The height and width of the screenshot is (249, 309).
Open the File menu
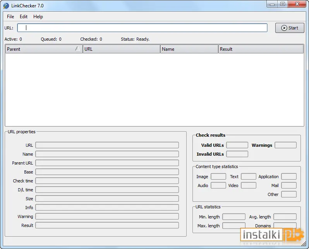pyautogui.click(x=10, y=17)
